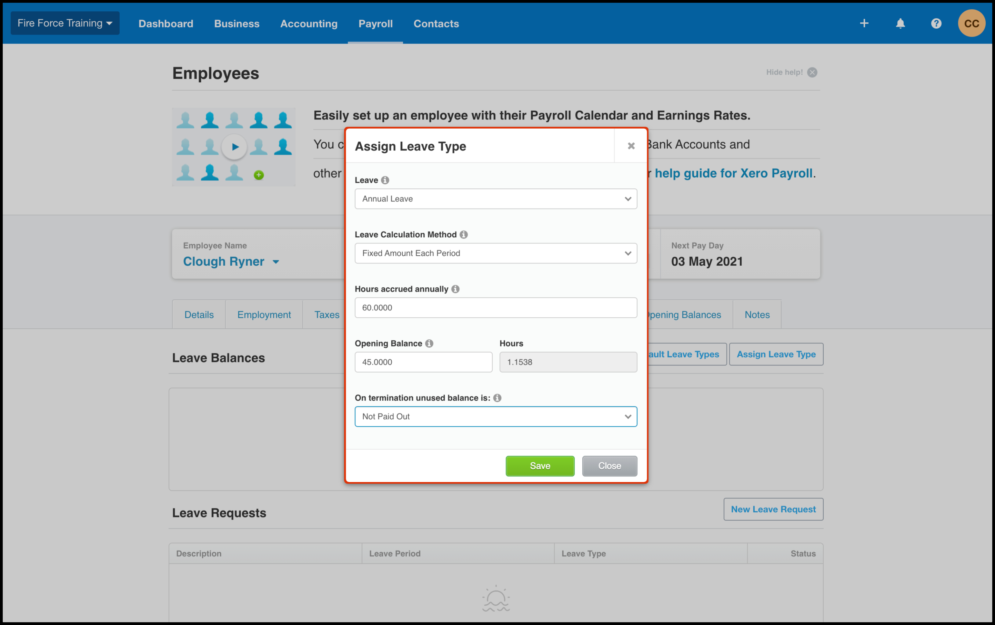Click info icon beside Opening Balance
Screen dimensions: 995x625
pos(429,344)
